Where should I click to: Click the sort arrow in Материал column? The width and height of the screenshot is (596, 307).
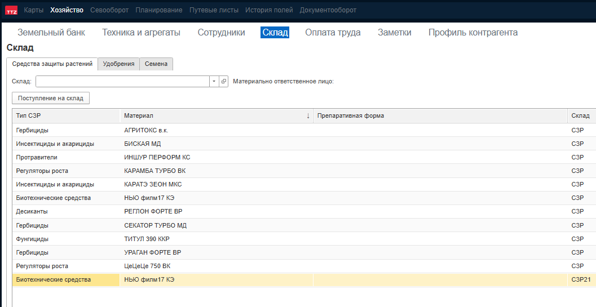308,116
